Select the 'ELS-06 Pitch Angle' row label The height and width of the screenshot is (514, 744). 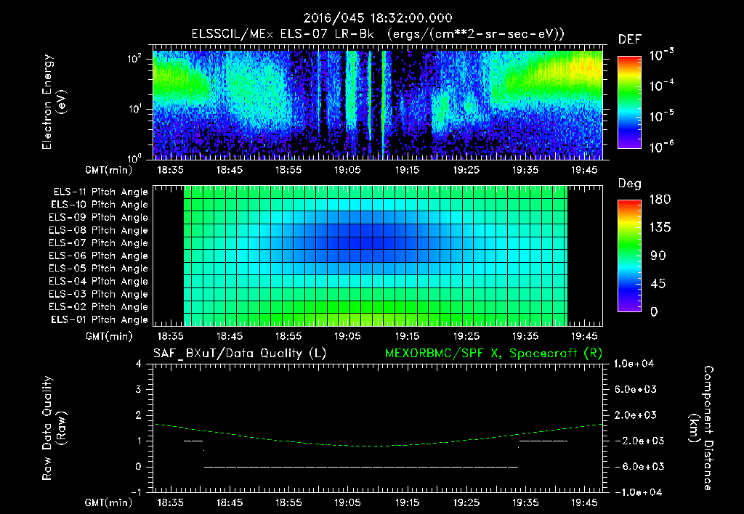[98, 256]
